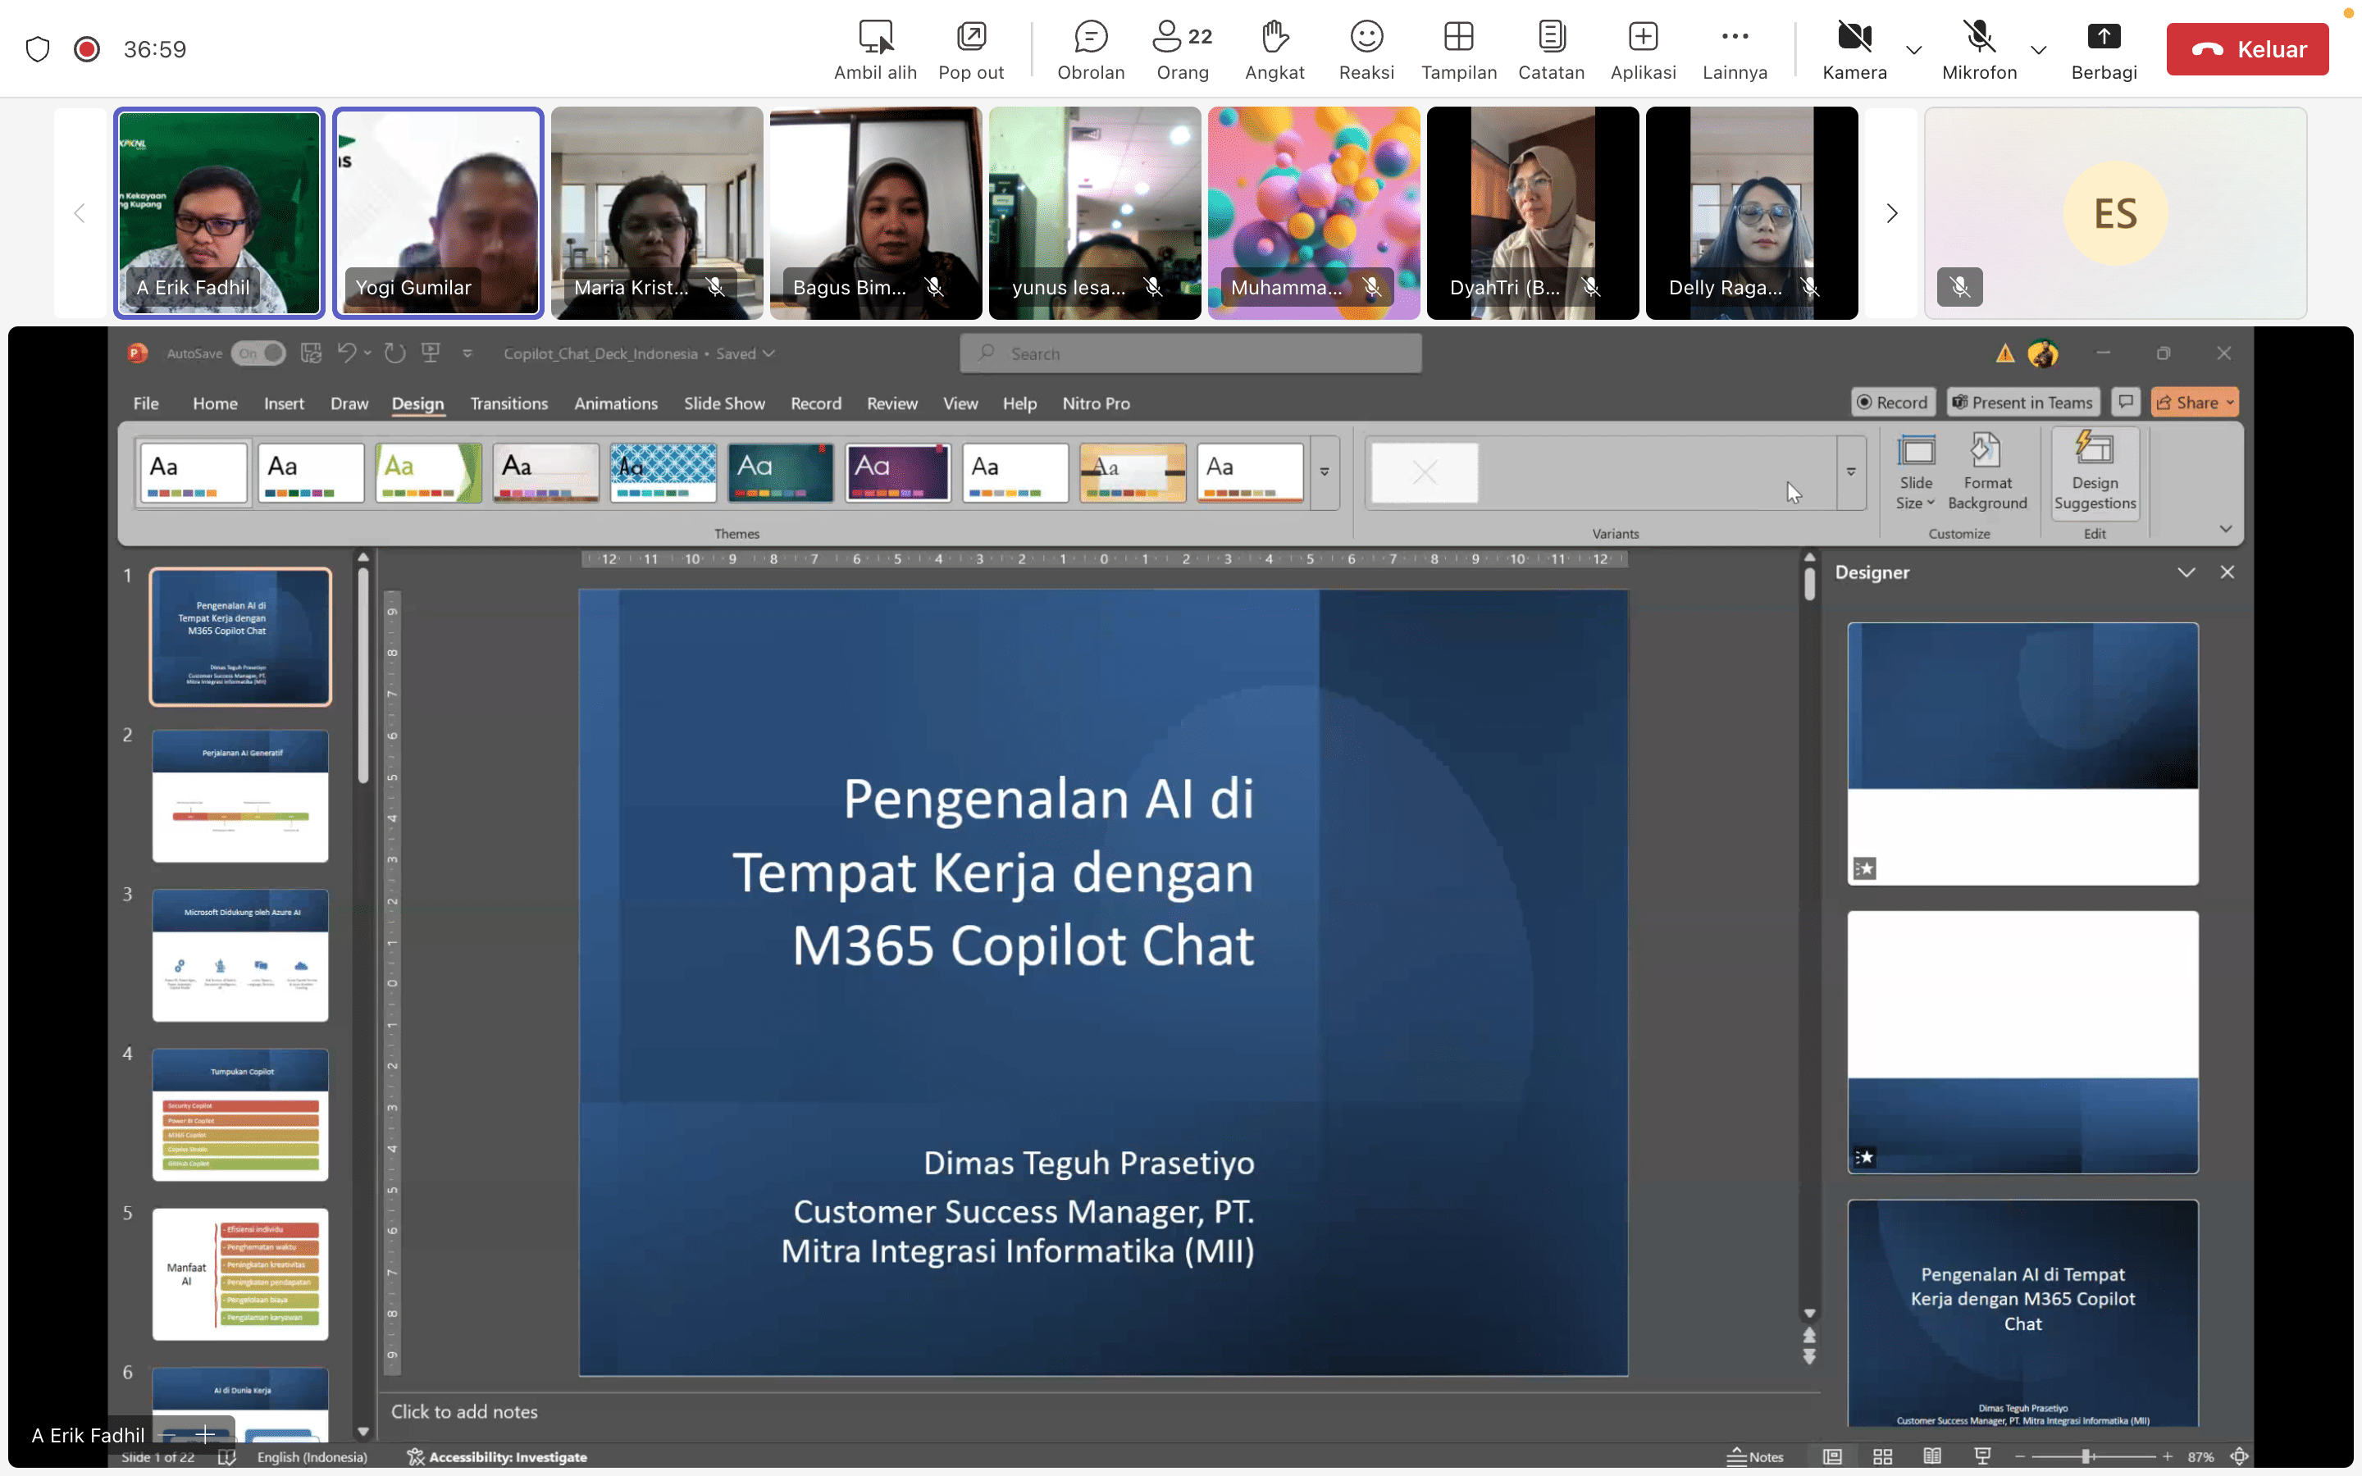This screenshot has height=1476, width=2362.
Task: Expand the Mikrofon options arrow
Action: pyautogui.click(x=2038, y=50)
